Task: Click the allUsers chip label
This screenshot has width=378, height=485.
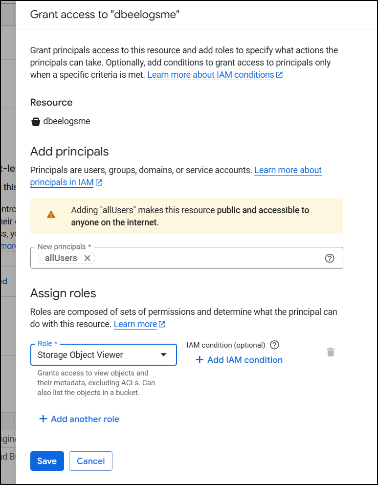Action: (x=61, y=258)
